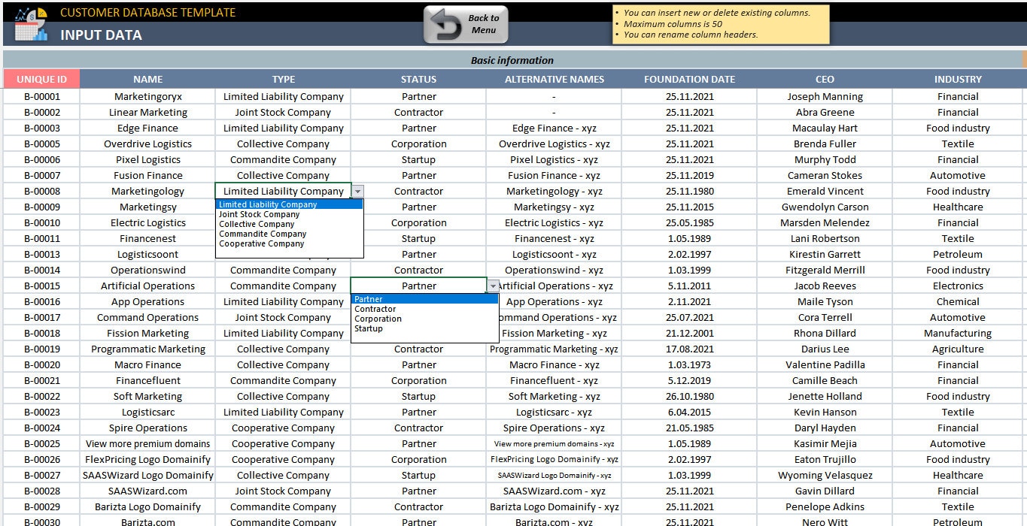
Task: Click the FOUNDATION DATE column header
Action: coord(689,79)
